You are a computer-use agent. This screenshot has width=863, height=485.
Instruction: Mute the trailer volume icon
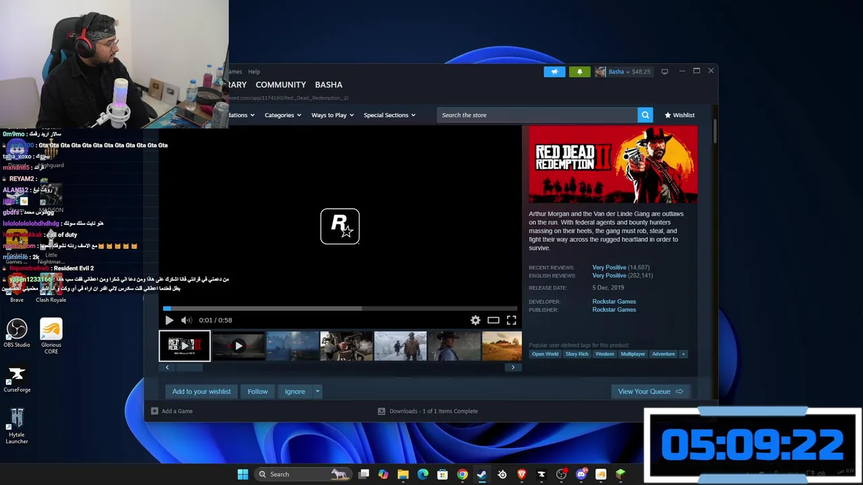coord(187,320)
